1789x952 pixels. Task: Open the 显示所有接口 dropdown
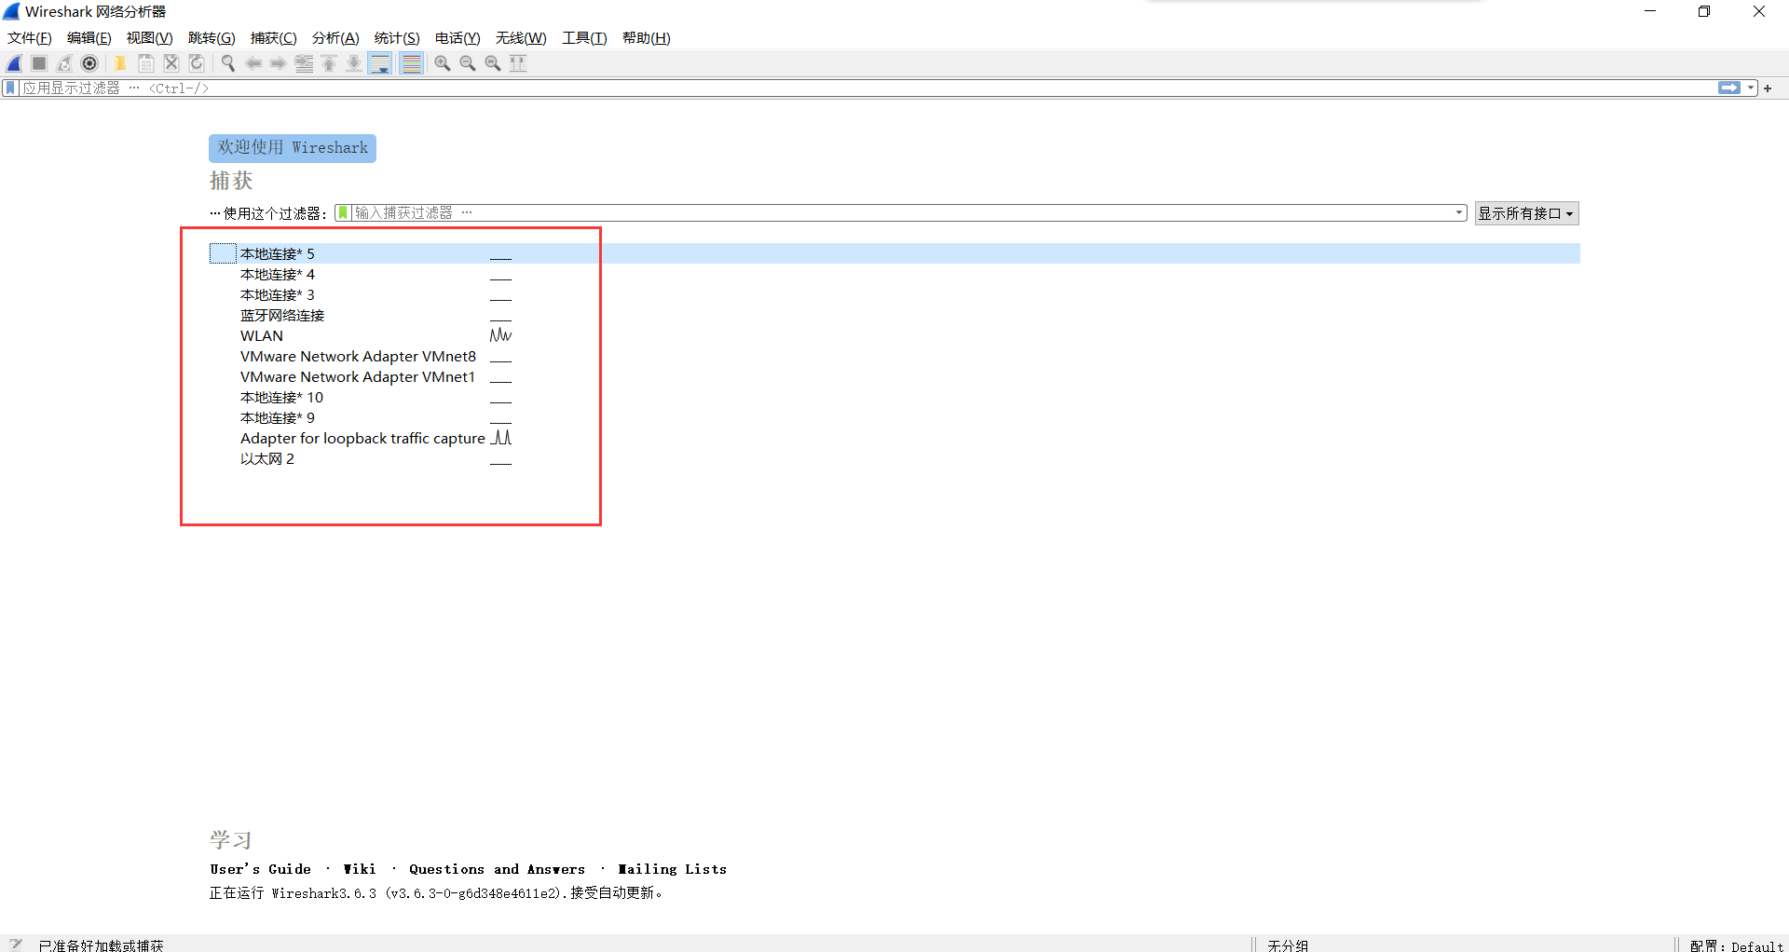tap(1526, 213)
